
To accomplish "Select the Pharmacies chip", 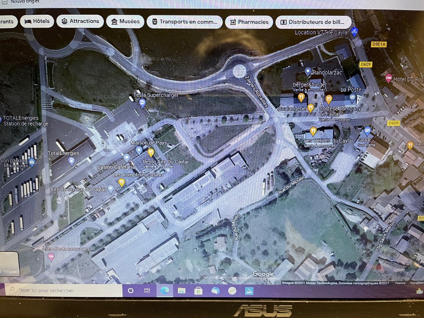I will [249, 22].
